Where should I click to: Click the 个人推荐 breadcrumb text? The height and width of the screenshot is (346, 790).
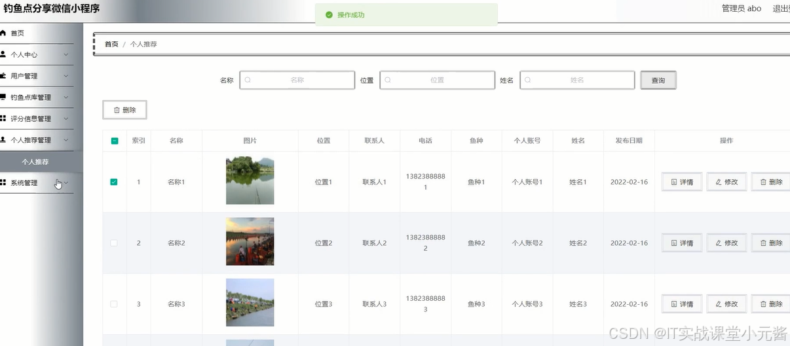point(143,44)
